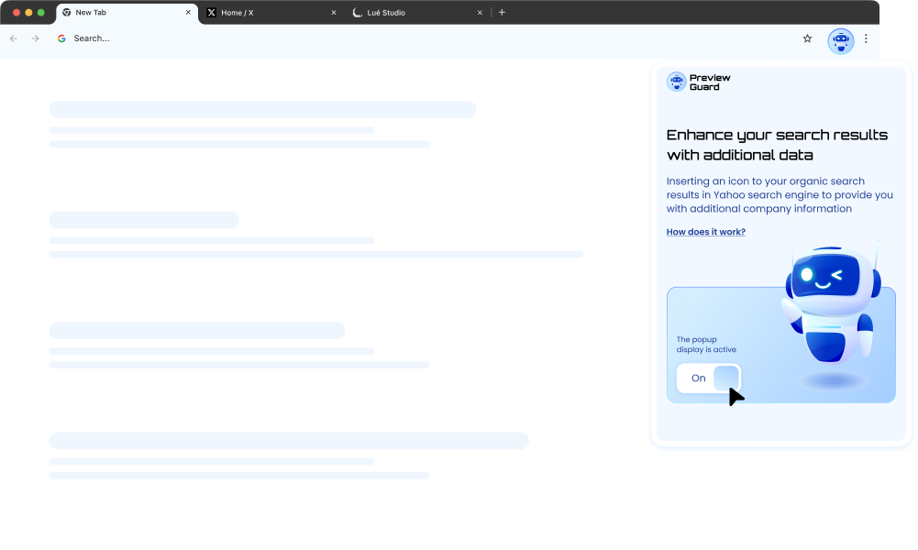Go forward using the forward arrow

click(36, 38)
